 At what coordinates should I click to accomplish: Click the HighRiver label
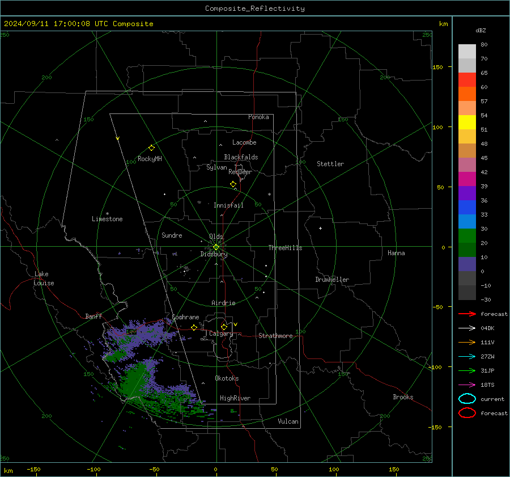point(235,398)
